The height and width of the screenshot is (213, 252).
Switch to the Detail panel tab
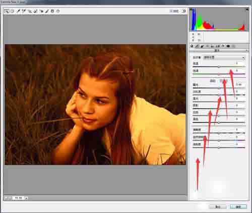pos(202,46)
